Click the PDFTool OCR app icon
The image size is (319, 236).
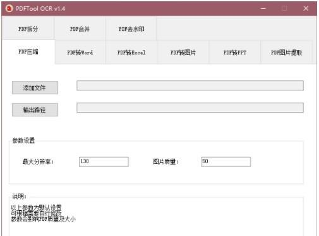(9, 8)
